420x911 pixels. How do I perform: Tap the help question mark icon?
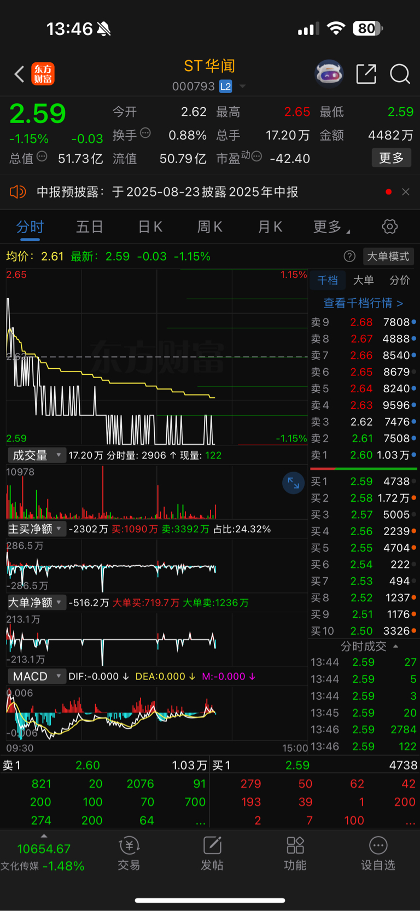pyautogui.click(x=349, y=256)
